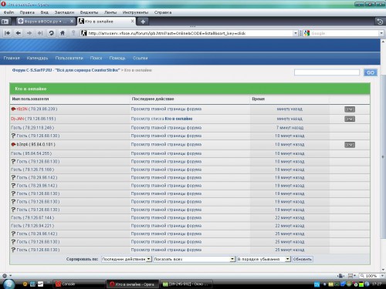Open the closed tabs trash icon

click(x=380, y=22)
